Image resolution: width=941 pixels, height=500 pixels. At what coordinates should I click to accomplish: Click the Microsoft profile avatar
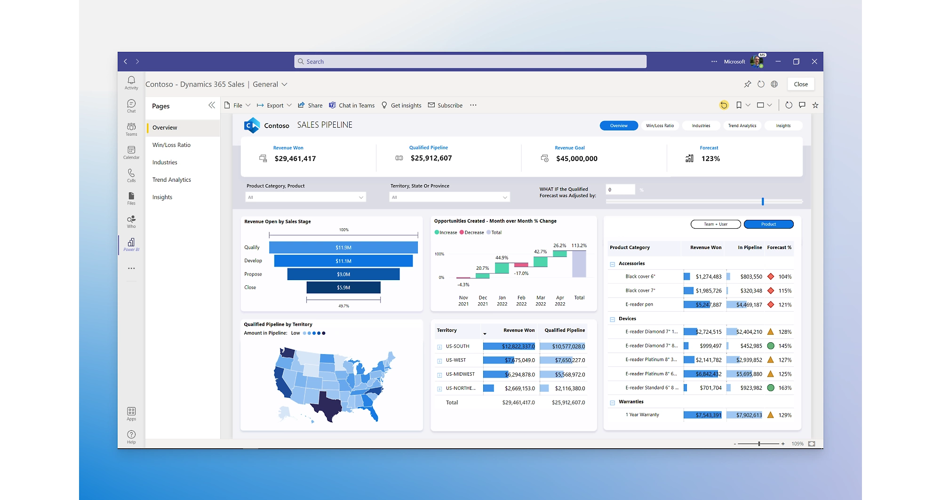click(x=757, y=61)
